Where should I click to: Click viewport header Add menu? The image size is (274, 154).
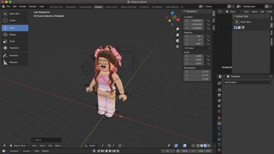pyautogui.click(x=50, y=145)
